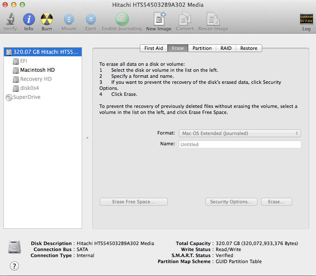Open the Restore tab
This screenshot has width=316, height=276.
[x=249, y=48]
